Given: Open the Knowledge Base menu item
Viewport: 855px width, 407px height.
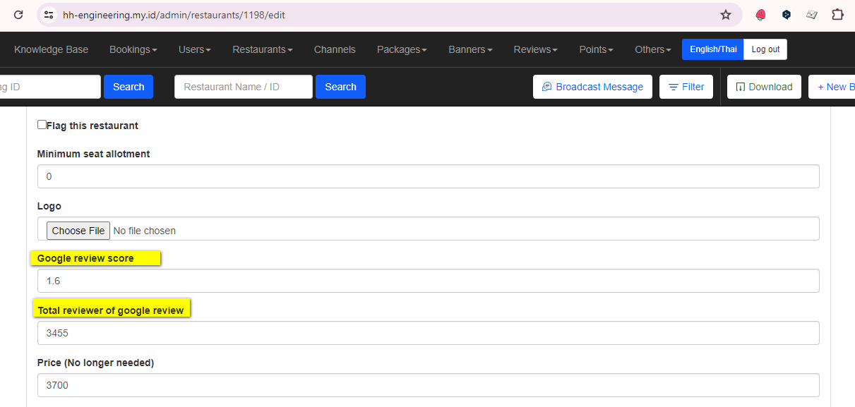Looking at the screenshot, I should pyautogui.click(x=51, y=49).
